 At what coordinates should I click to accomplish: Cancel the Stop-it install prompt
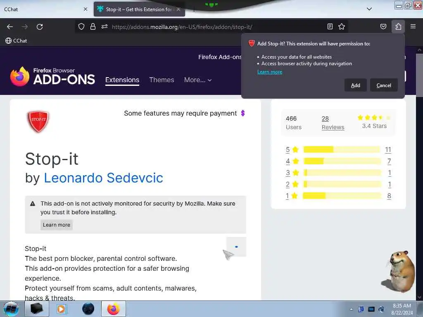384,85
